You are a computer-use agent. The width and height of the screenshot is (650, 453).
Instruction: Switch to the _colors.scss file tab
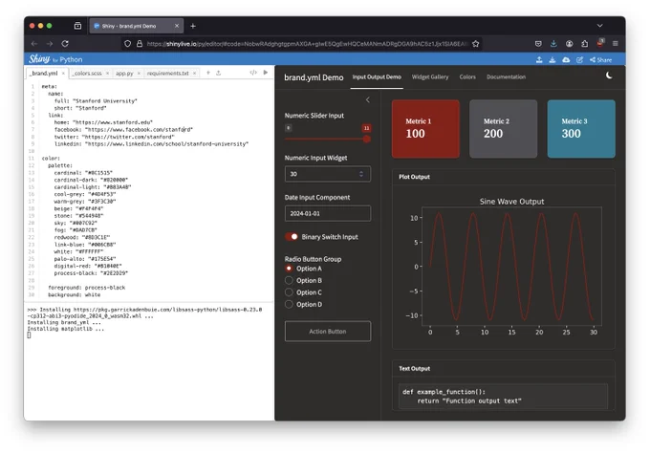(x=87, y=74)
